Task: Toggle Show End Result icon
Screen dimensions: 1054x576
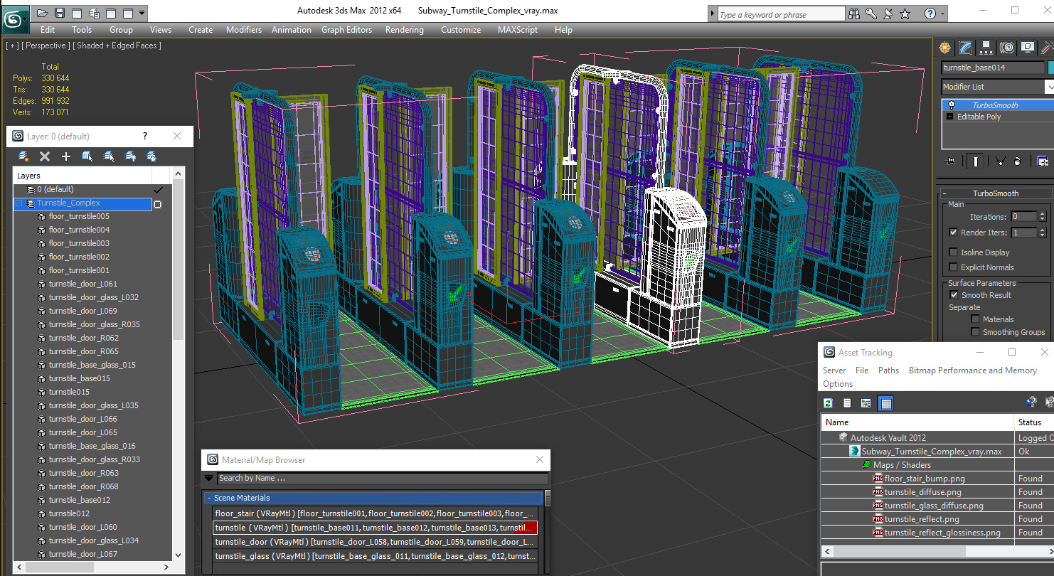Action: click(976, 161)
